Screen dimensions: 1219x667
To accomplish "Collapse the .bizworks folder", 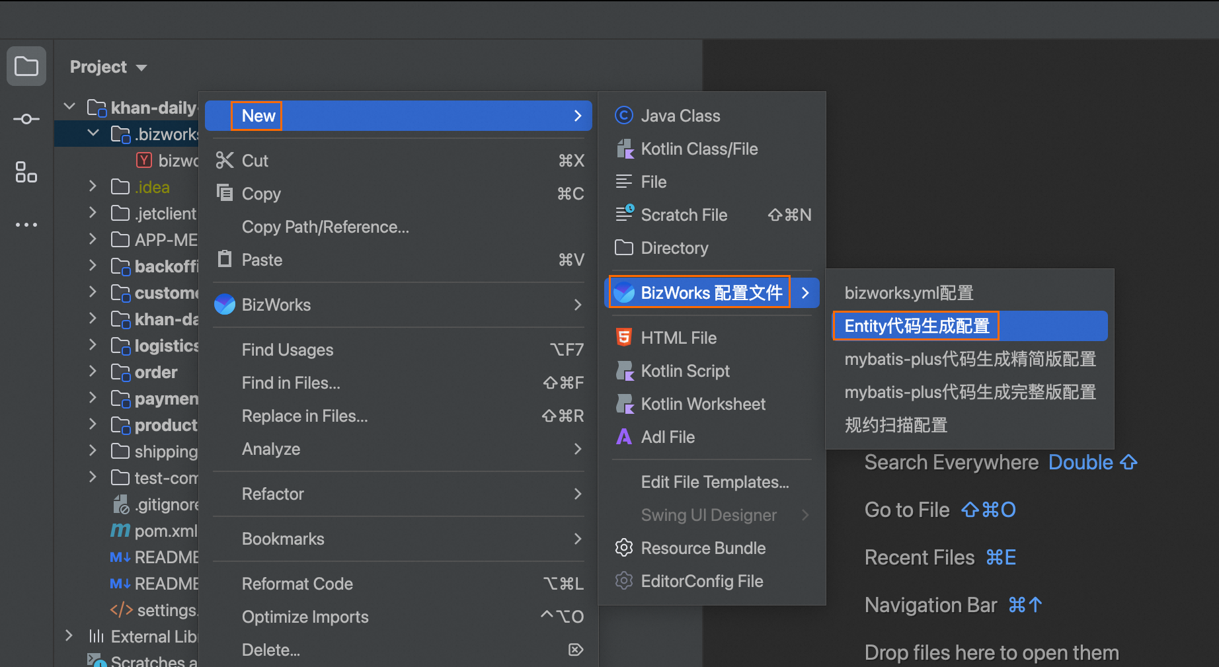I will [x=93, y=133].
